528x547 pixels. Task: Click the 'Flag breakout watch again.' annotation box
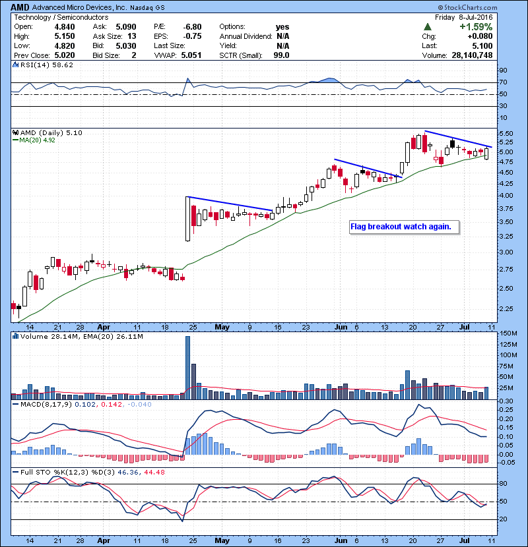(404, 227)
